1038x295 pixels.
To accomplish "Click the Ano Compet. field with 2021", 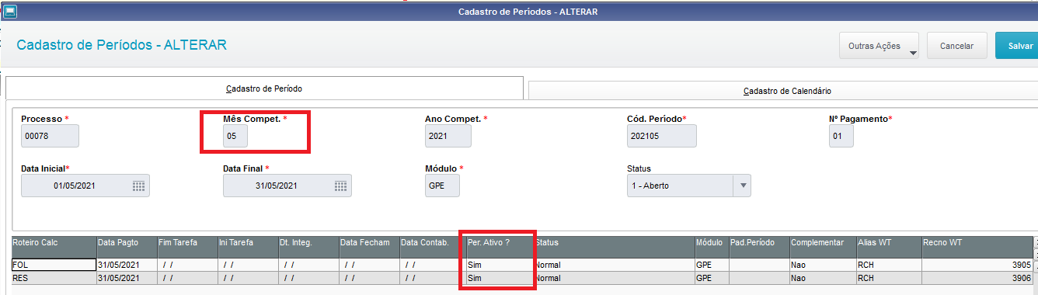I will click(448, 136).
